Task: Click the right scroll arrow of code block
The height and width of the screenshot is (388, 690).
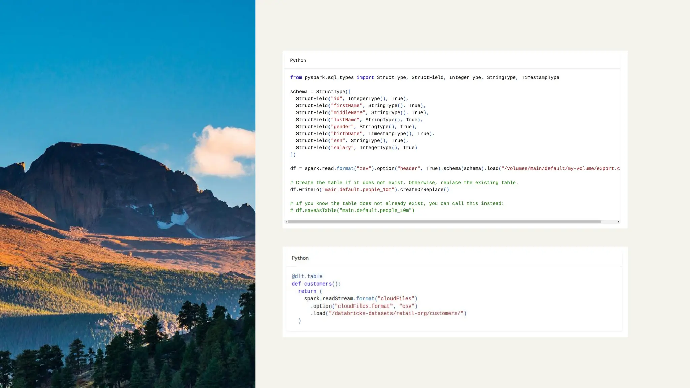Action: 618,222
